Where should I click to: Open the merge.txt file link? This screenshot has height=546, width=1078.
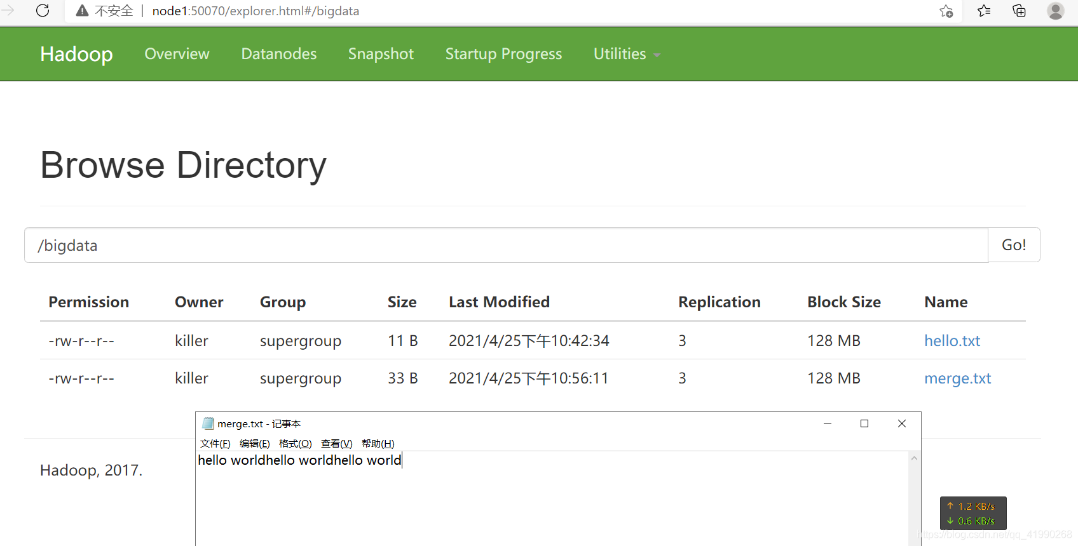click(957, 378)
